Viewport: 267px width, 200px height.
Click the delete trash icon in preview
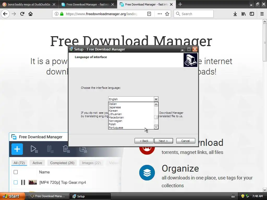tap(66, 149)
